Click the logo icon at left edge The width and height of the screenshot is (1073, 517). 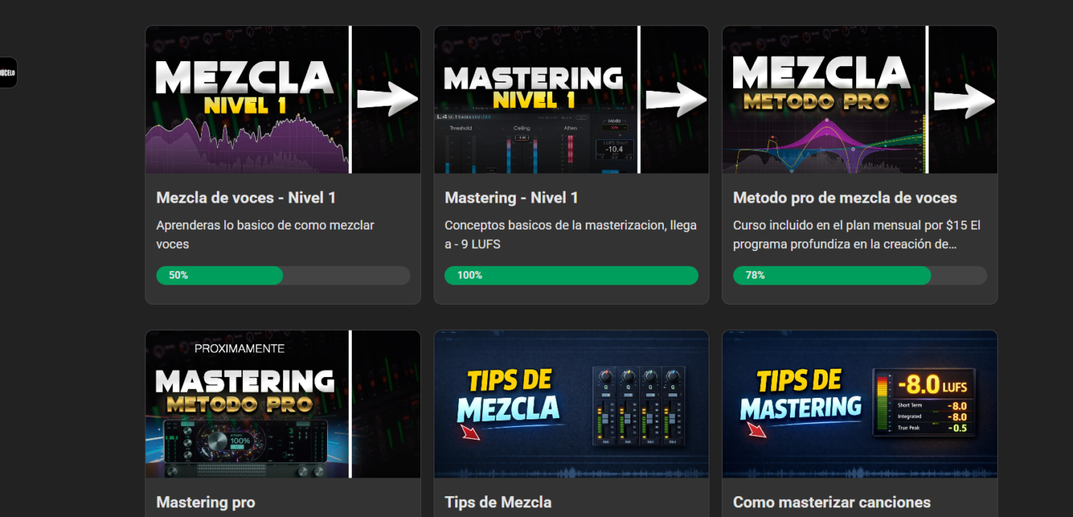(7, 72)
